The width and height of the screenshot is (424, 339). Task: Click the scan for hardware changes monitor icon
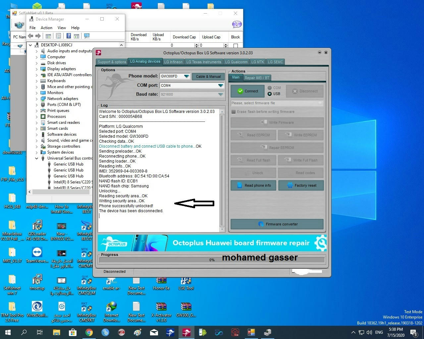pyautogui.click(x=87, y=36)
